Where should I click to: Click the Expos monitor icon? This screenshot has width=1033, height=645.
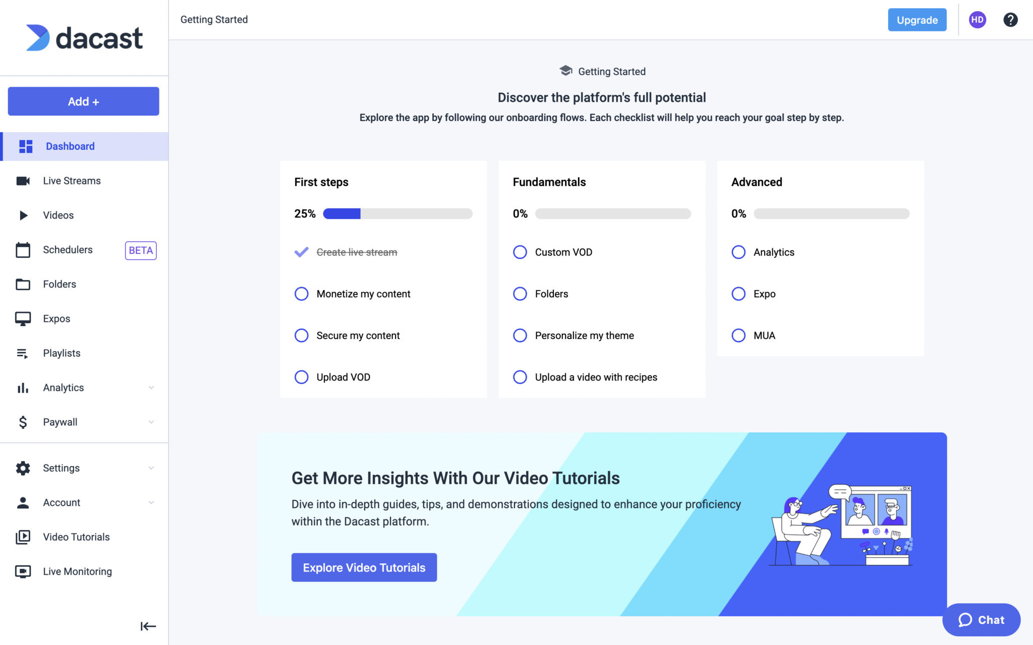click(23, 319)
